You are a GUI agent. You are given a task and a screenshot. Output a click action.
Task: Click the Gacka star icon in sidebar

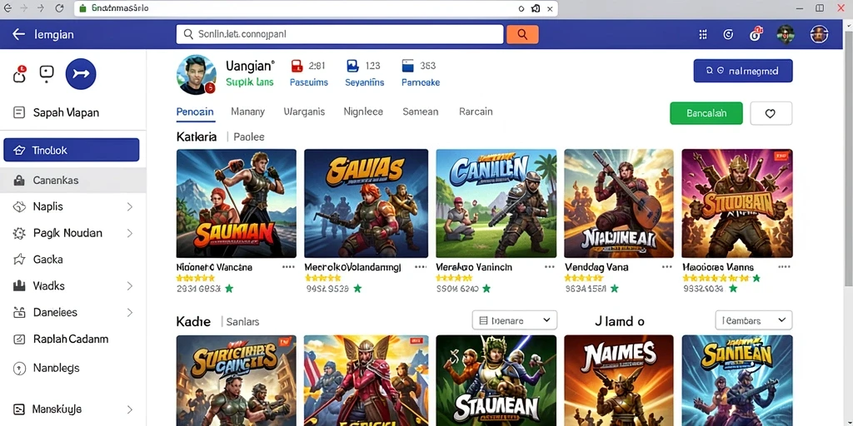[x=19, y=260]
